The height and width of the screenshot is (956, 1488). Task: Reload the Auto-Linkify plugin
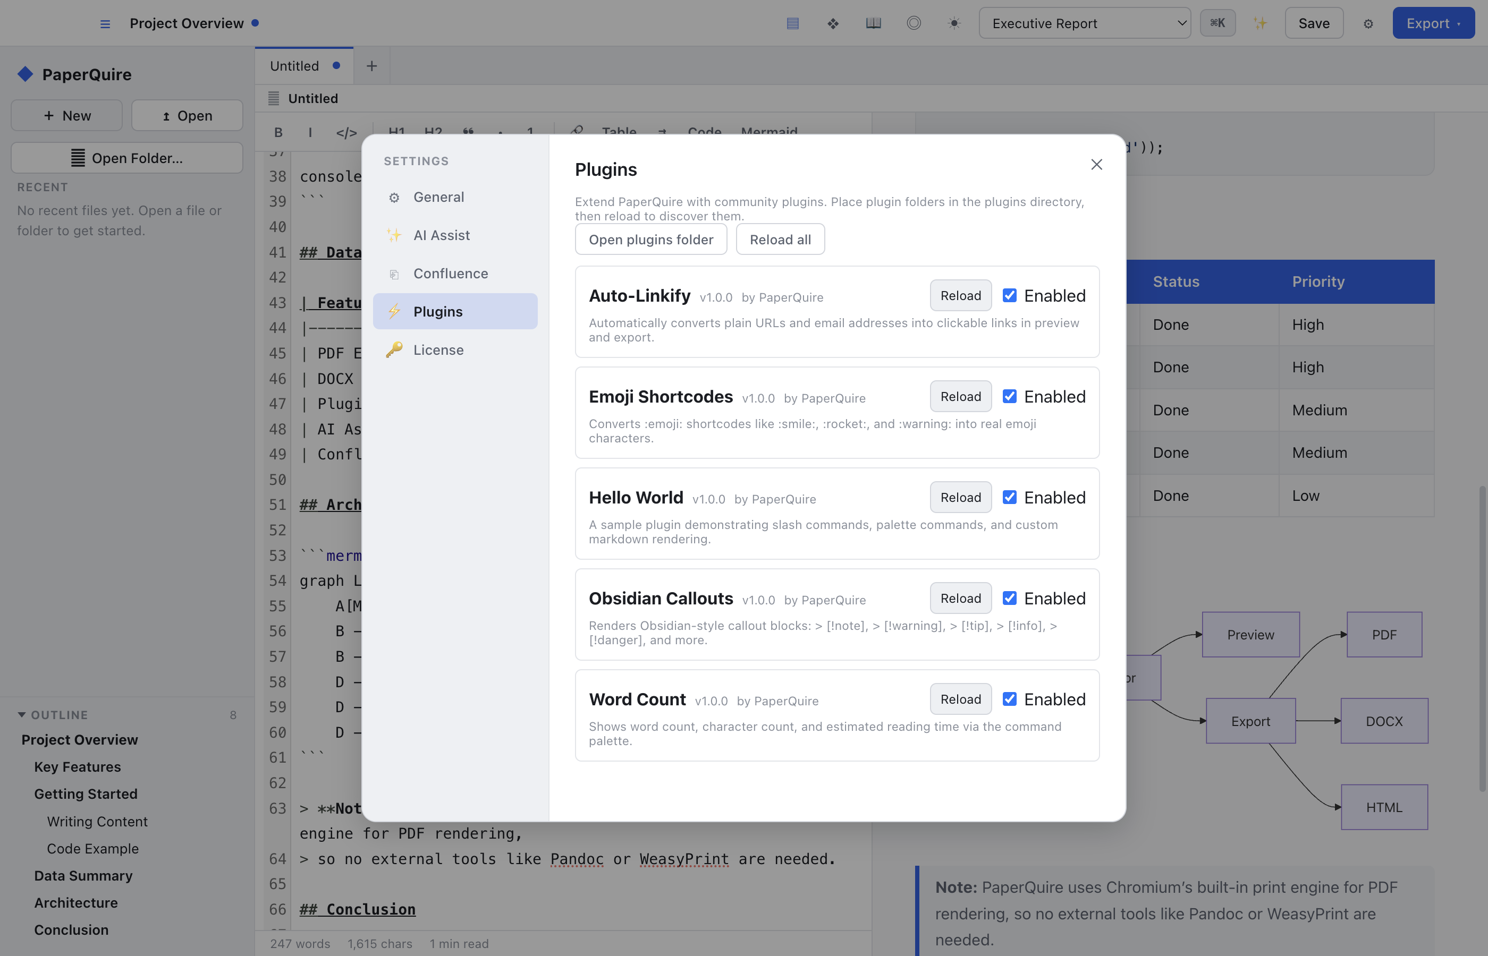(960, 295)
